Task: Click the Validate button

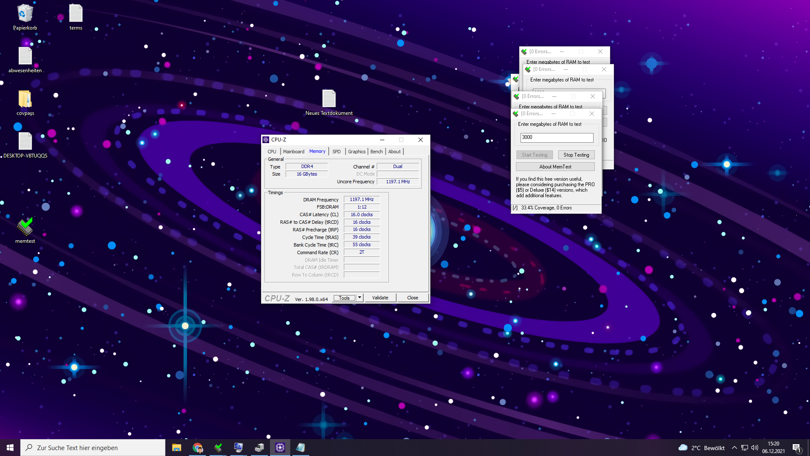Action: tap(380, 298)
